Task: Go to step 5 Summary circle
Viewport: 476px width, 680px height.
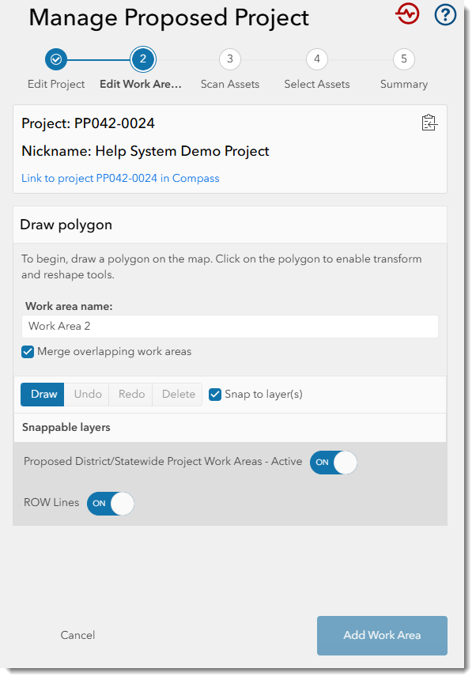Action: tap(404, 59)
